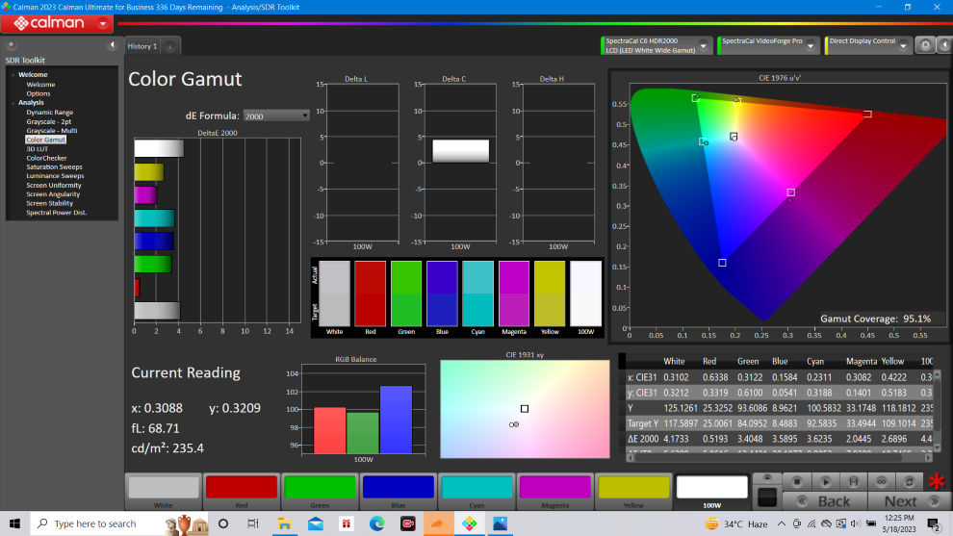Viewport: 953px width, 536px height.
Task: Open Task View from the taskbar
Action: point(253,523)
